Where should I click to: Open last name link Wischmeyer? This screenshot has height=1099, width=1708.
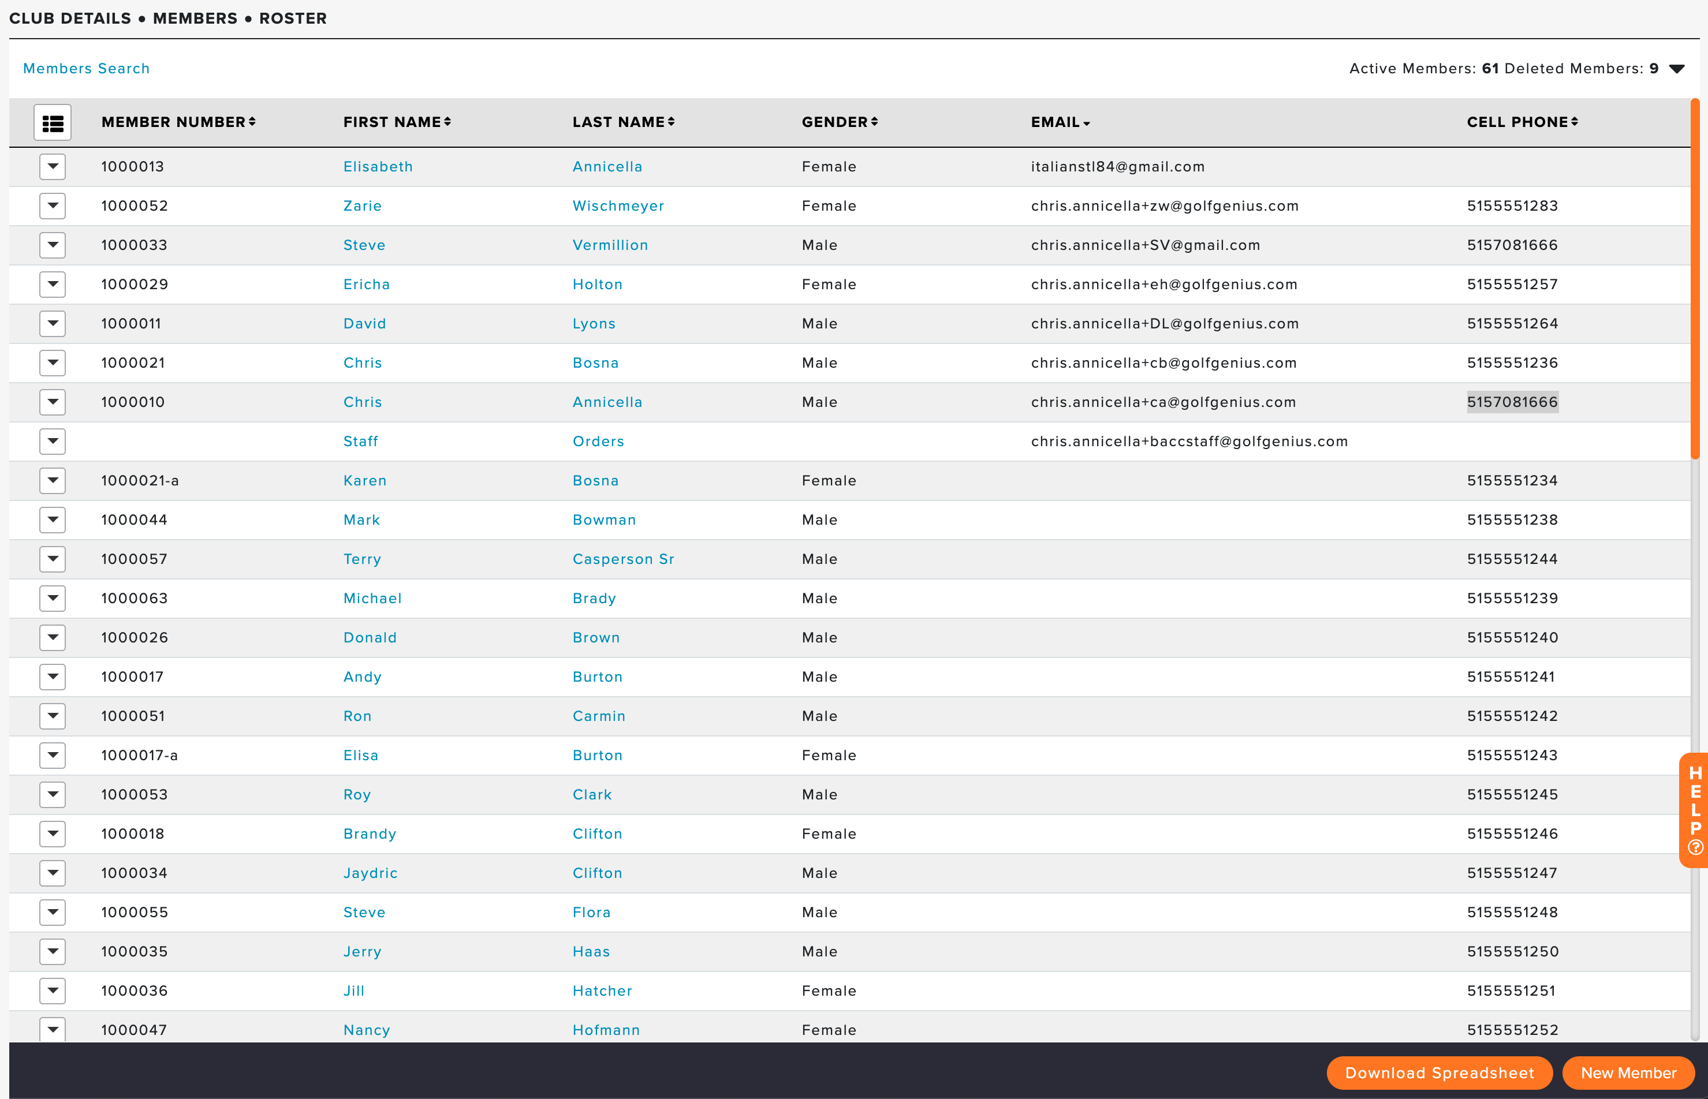click(x=618, y=206)
